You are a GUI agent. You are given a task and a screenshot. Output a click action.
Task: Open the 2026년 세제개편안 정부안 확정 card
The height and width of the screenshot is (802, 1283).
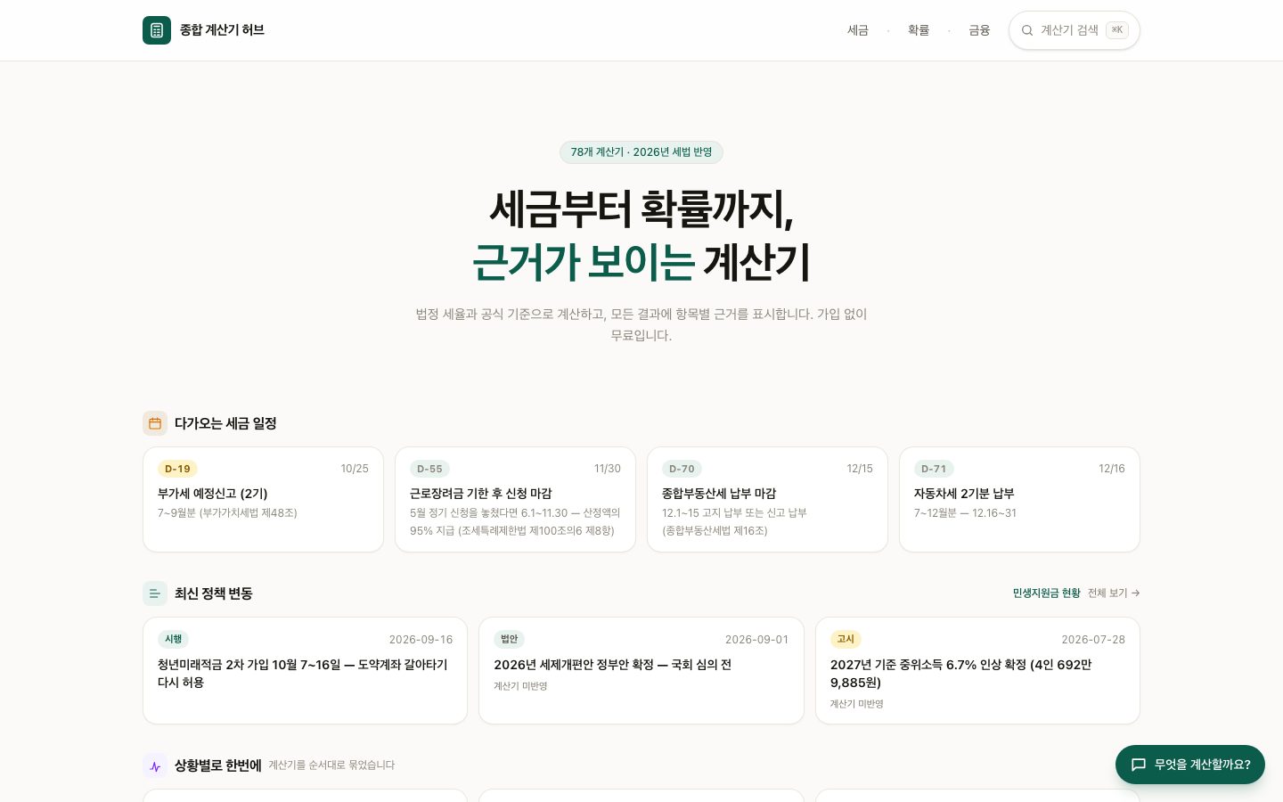click(x=641, y=670)
